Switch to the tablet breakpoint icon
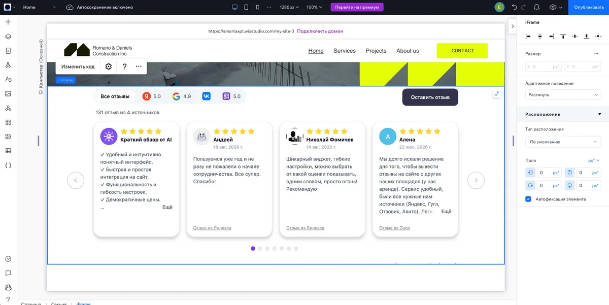609x305 pixels. coord(246,7)
